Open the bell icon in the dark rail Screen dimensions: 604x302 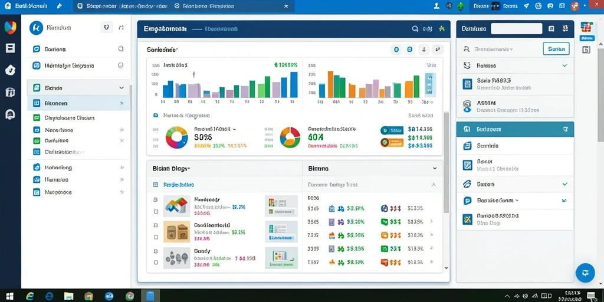[x=11, y=115]
